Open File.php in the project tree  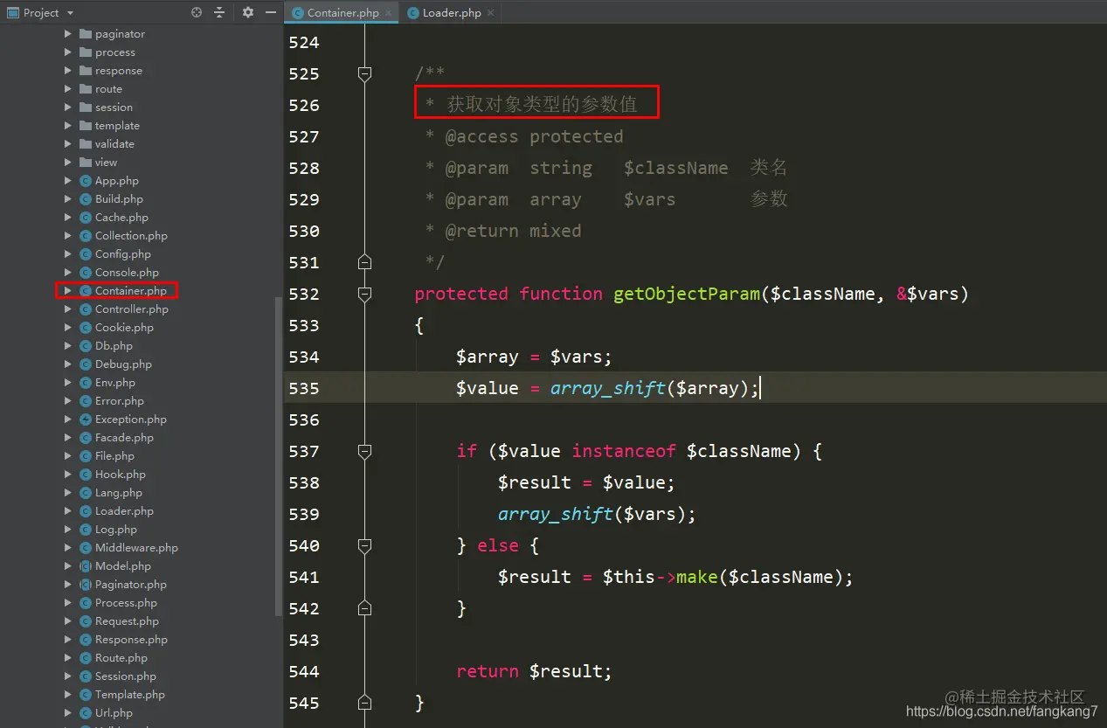click(x=114, y=456)
